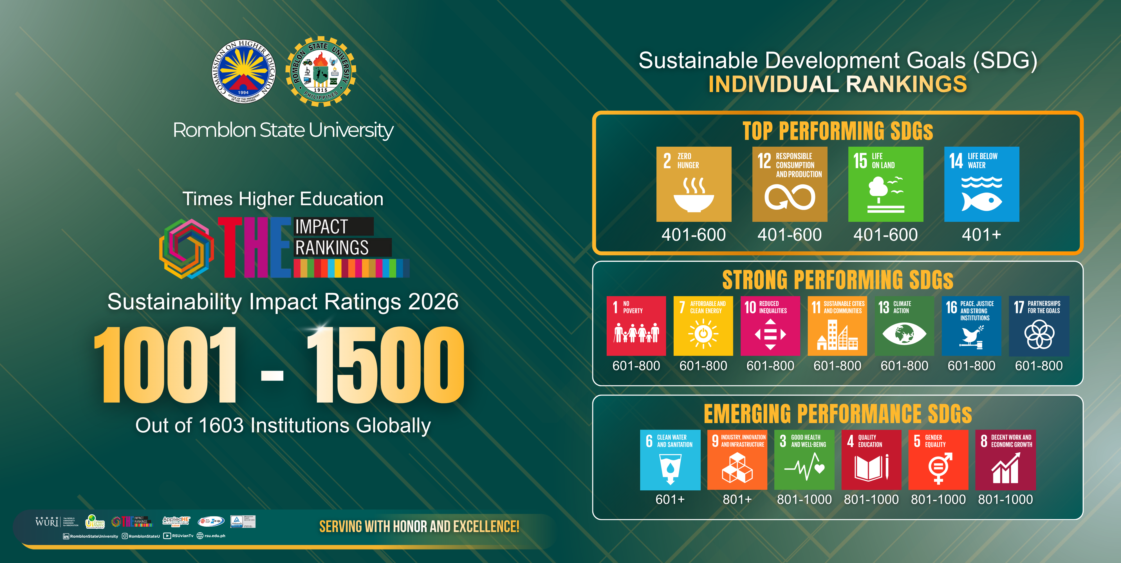The image size is (1121, 563).
Task: Click '601-800' rank under Peace, Justice
Action: point(971,366)
